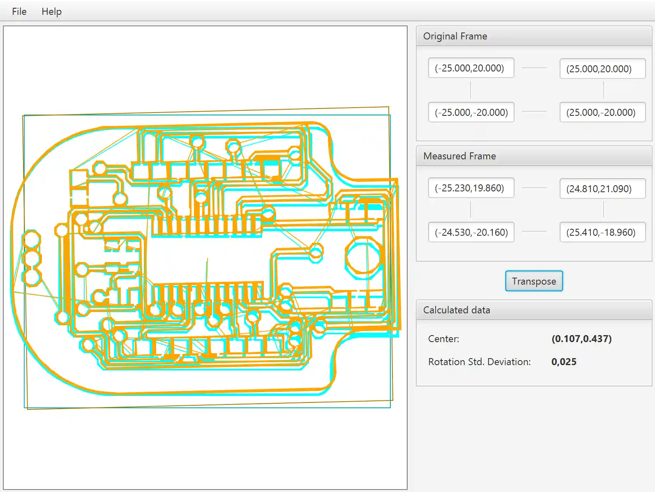The width and height of the screenshot is (655, 492).
Task: Click the middle of three stacked left-edge pads
Action: (x=32, y=258)
